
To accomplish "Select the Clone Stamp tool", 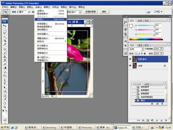I will (5, 57).
